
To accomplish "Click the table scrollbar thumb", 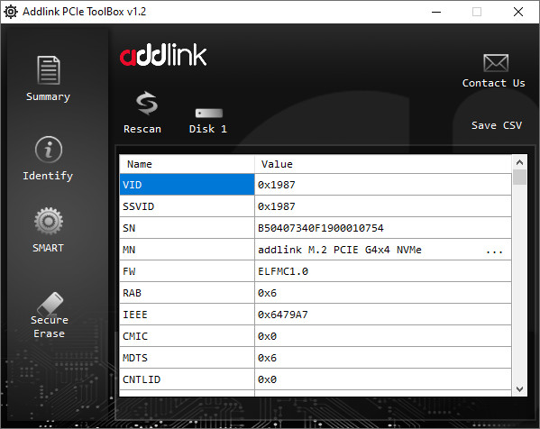I will coord(519,178).
